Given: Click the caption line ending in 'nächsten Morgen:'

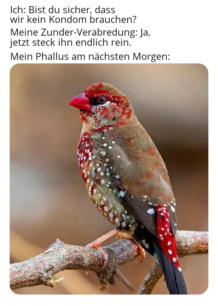Looking at the screenshot, I should click(x=90, y=57).
